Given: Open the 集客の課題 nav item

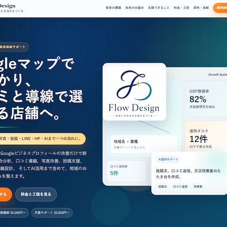Looking at the screenshot, I should click(113, 8).
